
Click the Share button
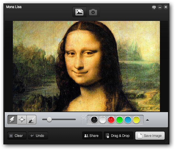[x=92, y=136]
